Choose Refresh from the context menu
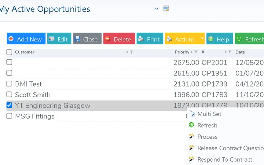The image size is (264, 165). point(207,125)
